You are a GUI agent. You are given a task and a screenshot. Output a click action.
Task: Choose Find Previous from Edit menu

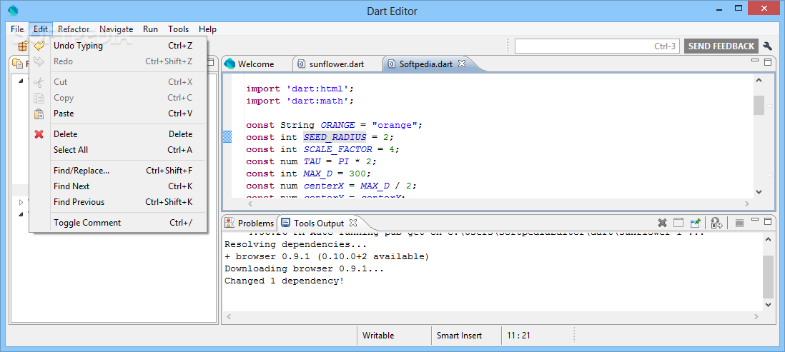118,202
